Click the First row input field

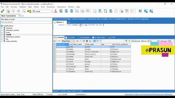(153, 41)
